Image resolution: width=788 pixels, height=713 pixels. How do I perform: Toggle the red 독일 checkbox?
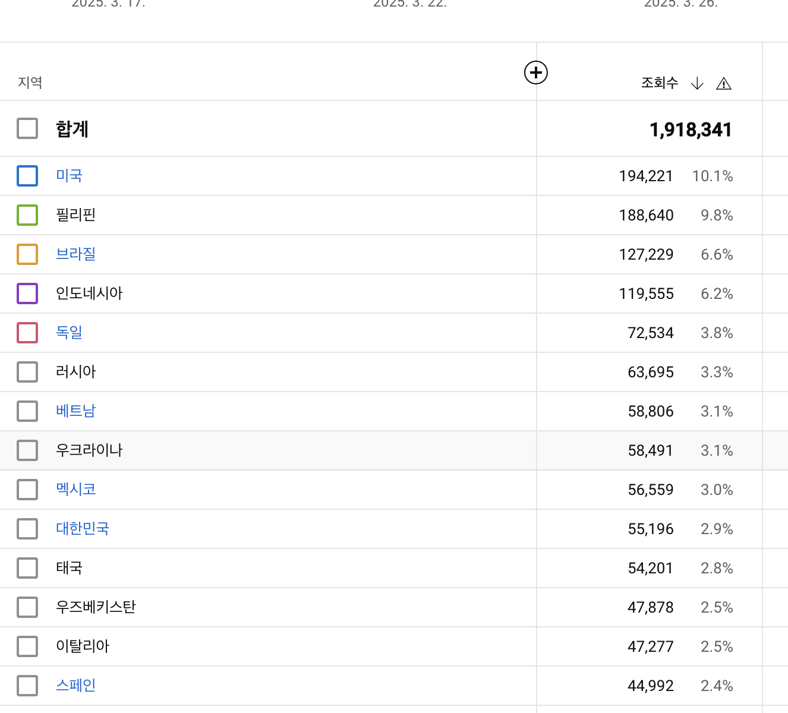(27, 333)
